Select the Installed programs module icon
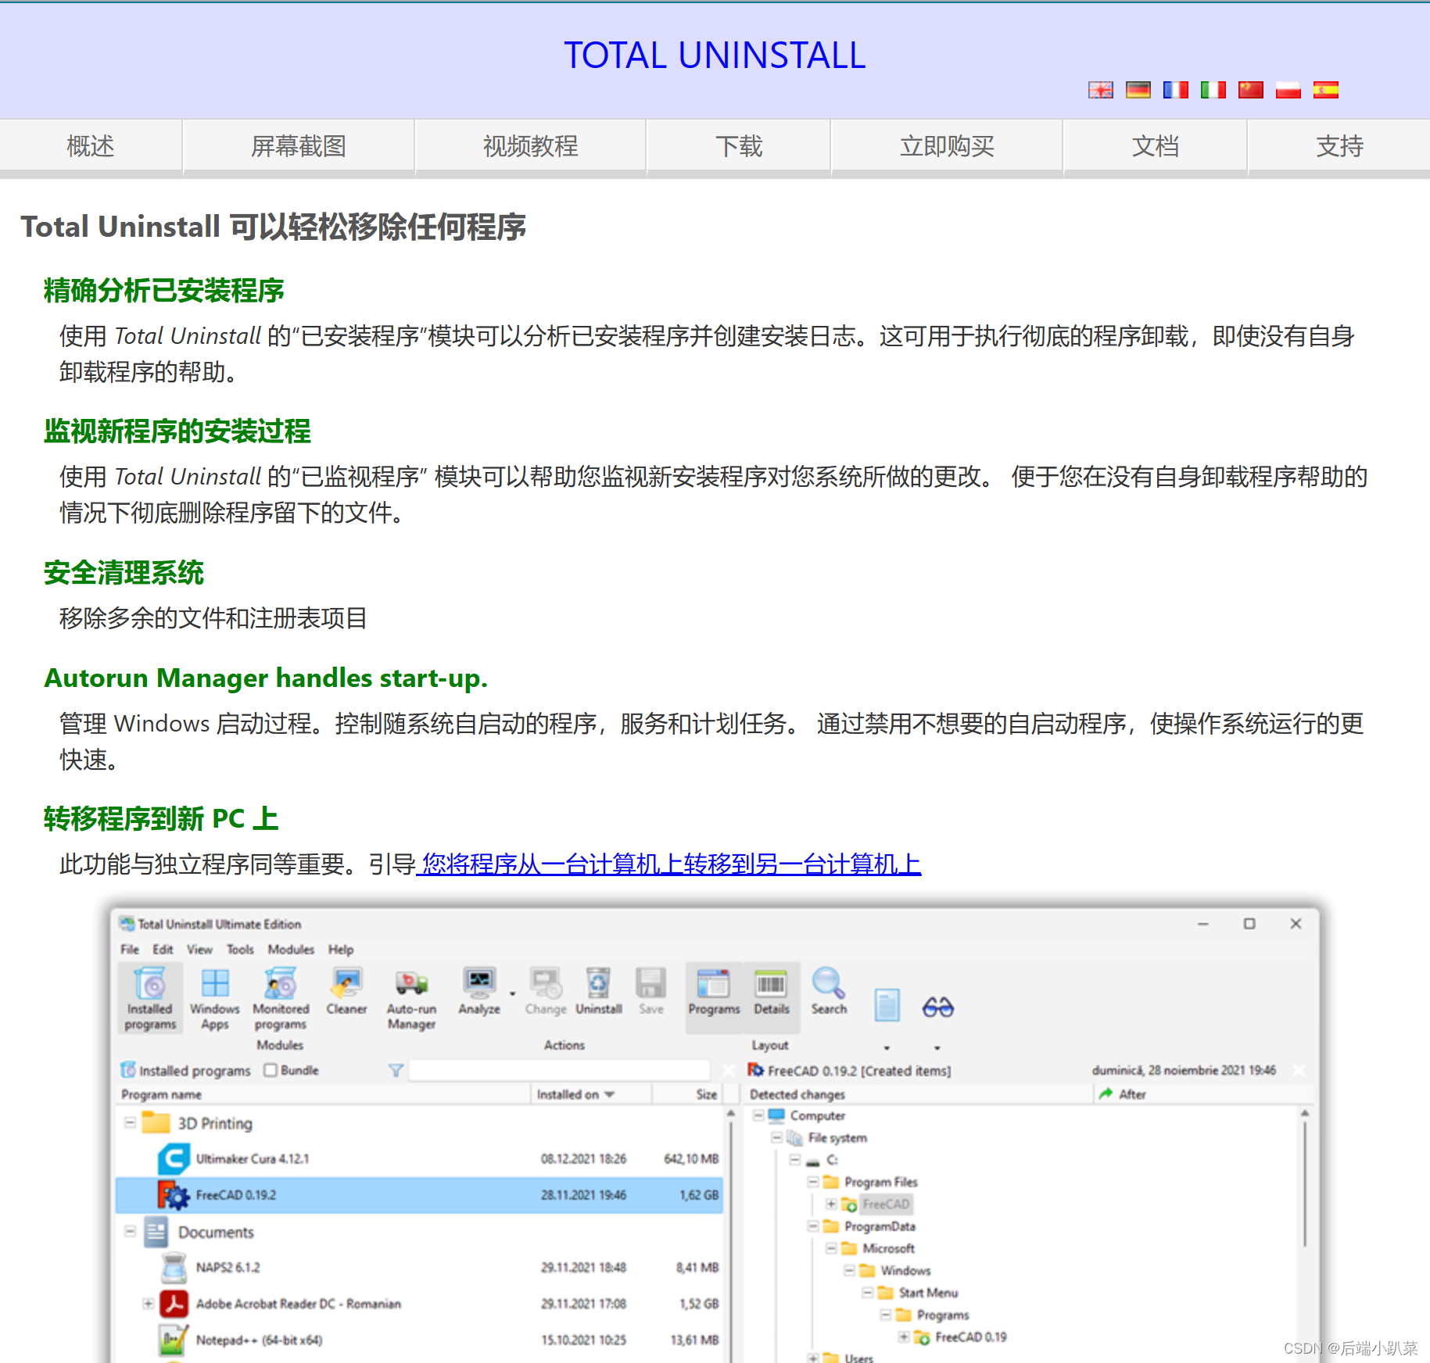This screenshot has height=1363, width=1430. (150, 999)
